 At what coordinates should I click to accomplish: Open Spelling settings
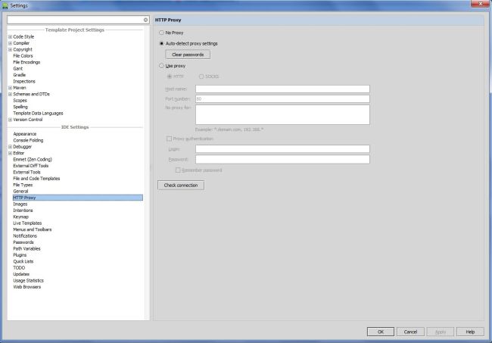coord(20,107)
